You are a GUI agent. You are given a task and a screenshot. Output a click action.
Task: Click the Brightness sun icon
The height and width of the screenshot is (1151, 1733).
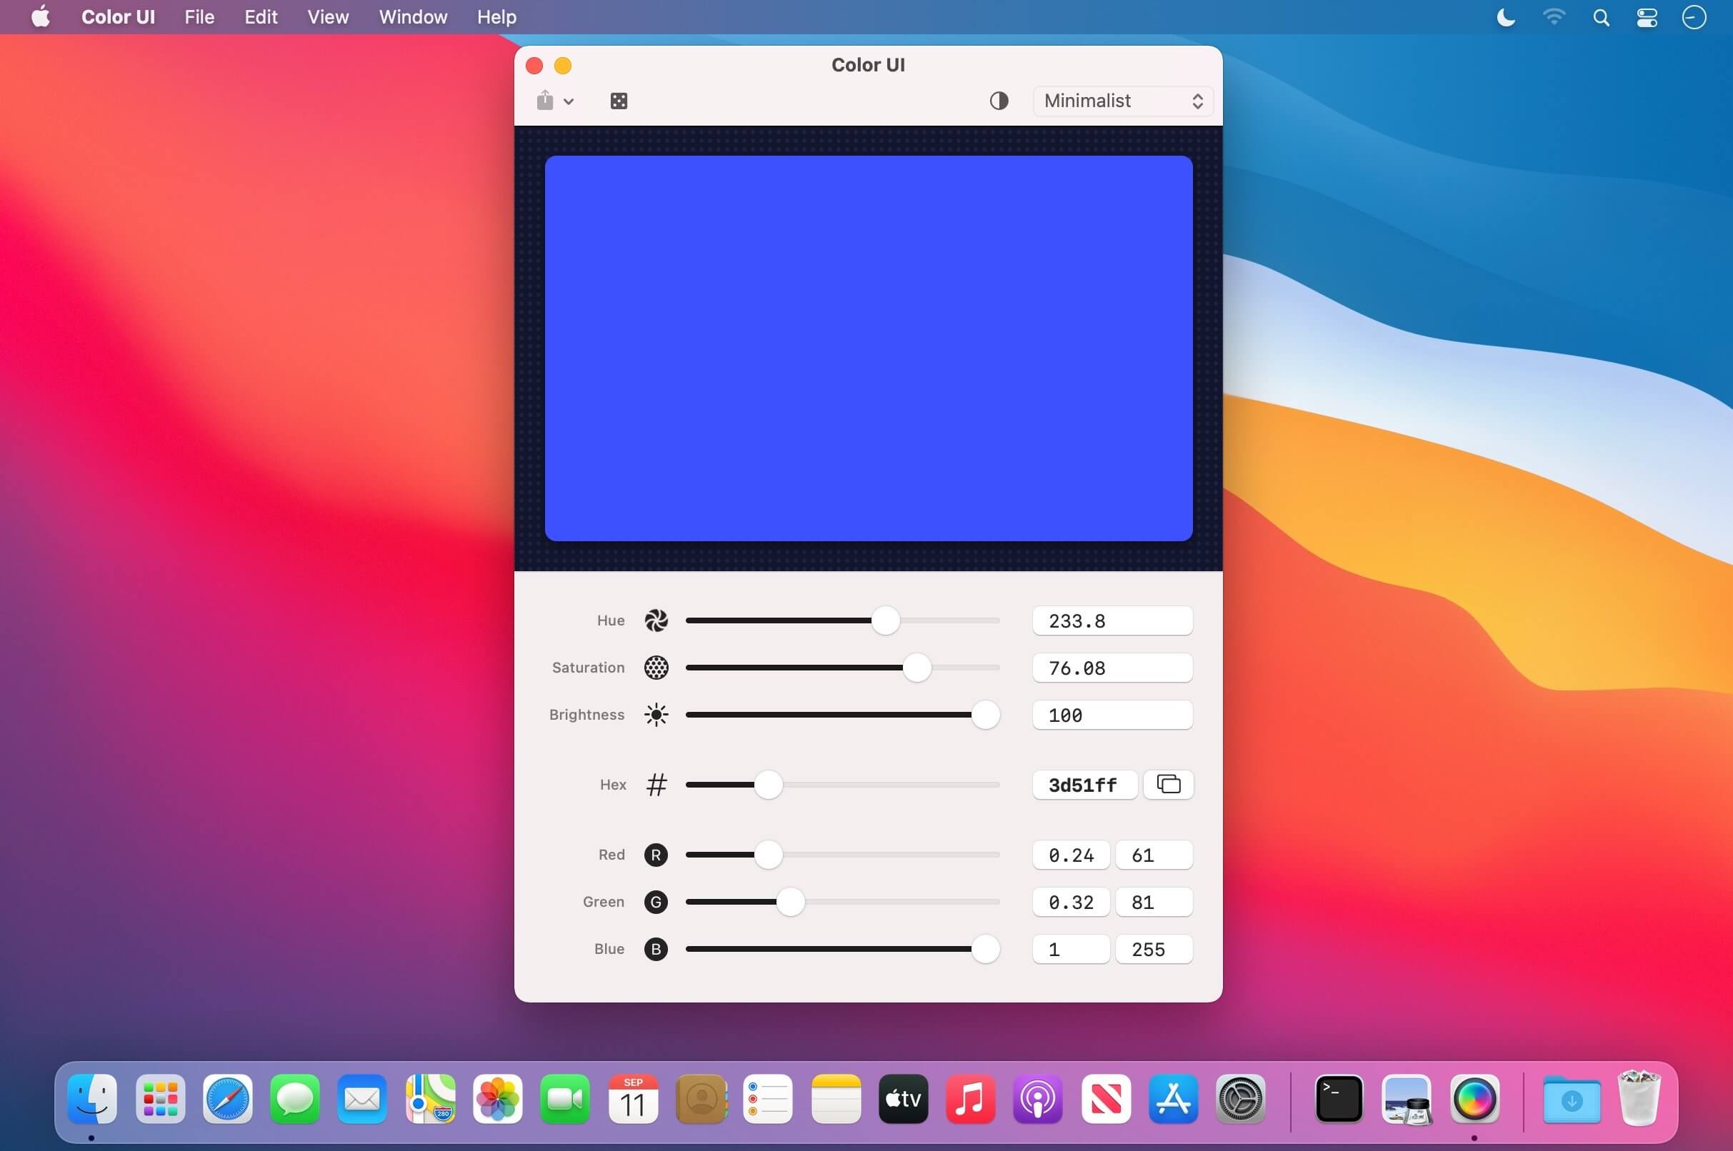click(656, 714)
